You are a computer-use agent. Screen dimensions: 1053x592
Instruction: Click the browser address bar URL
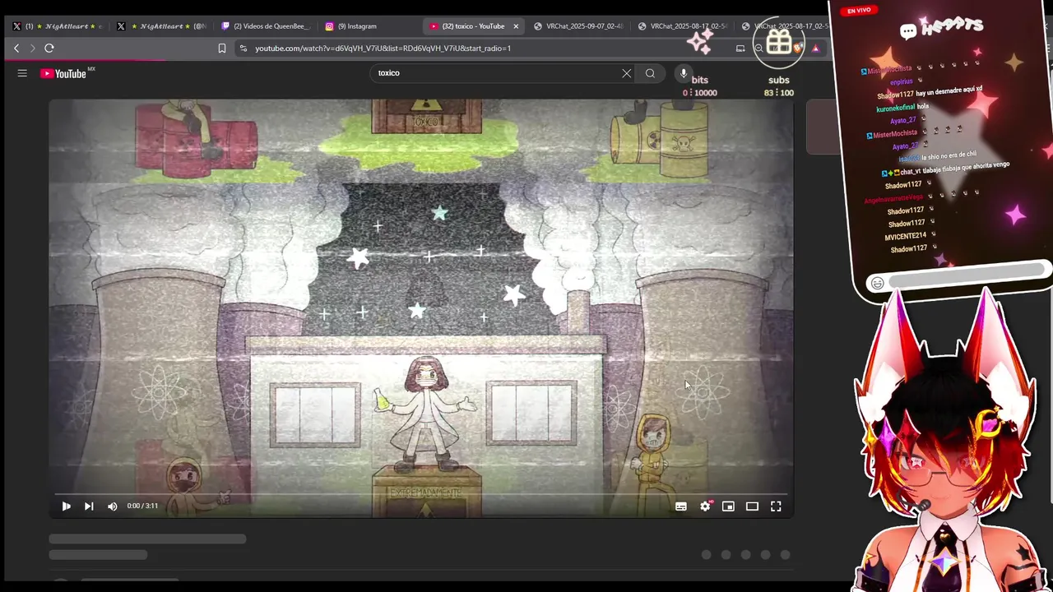[x=383, y=49]
